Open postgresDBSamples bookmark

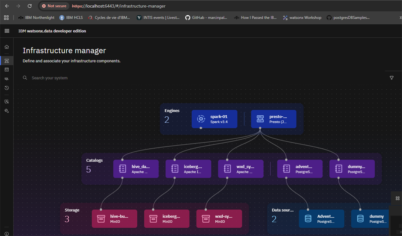(x=348, y=18)
